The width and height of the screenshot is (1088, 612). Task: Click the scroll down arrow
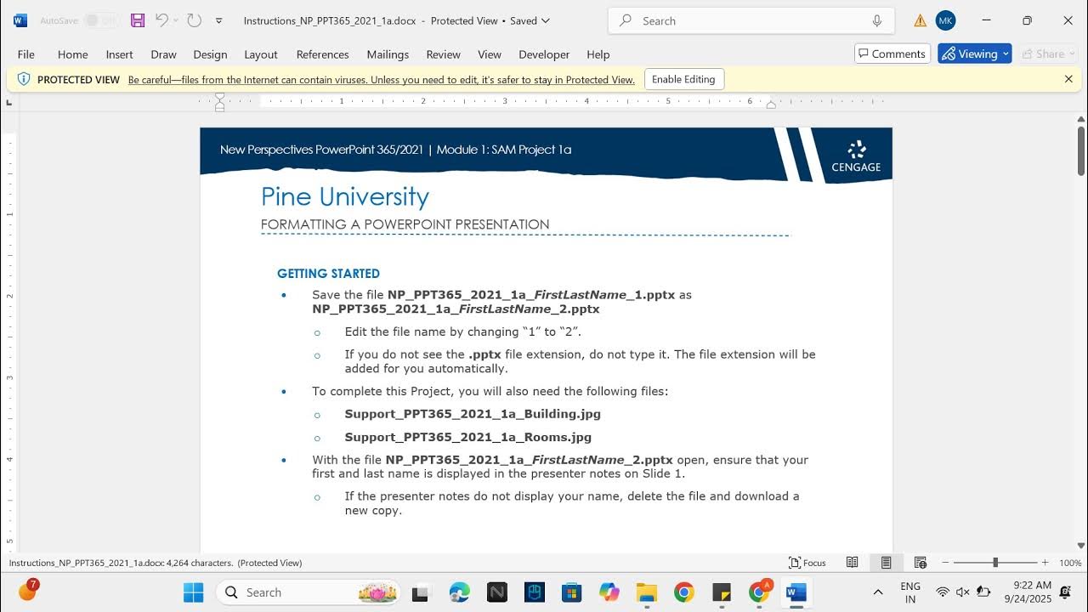tap(1081, 546)
